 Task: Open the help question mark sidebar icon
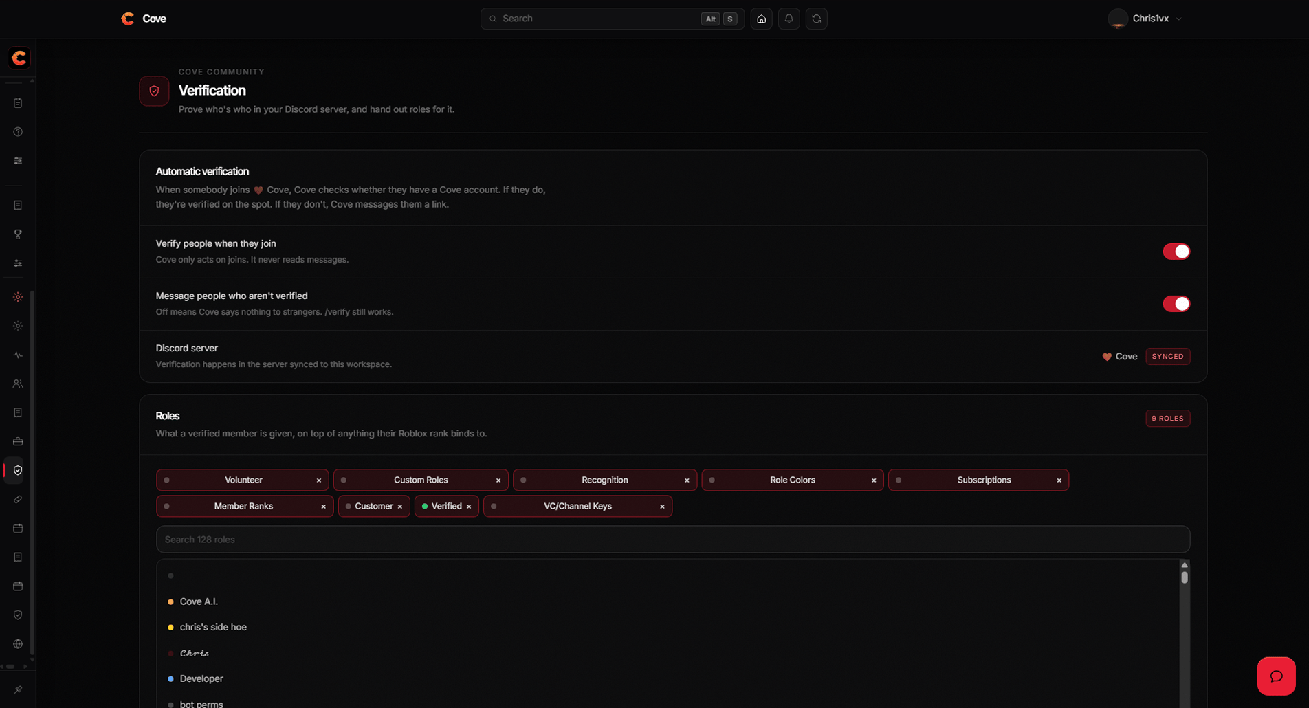tap(18, 132)
